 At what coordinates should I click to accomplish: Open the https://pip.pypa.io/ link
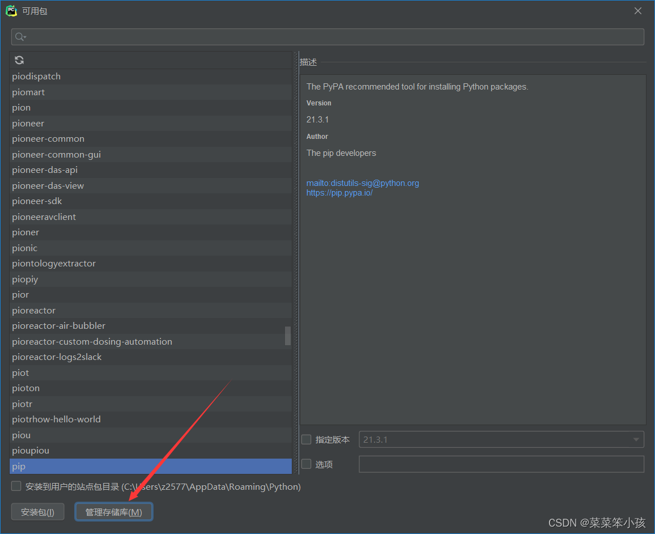click(339, 193)
